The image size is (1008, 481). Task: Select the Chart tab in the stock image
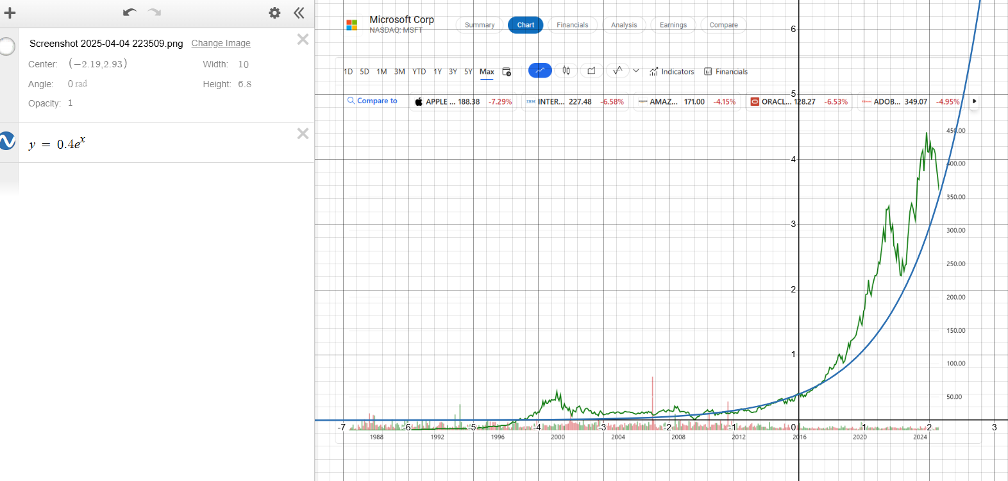pyautogui.click(x=525, y=25)
